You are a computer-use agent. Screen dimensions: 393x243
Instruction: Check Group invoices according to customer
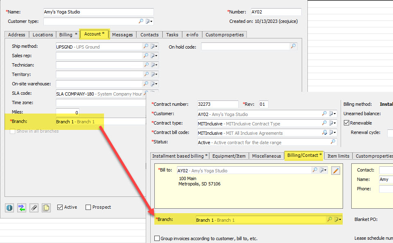tap(157, 238)
